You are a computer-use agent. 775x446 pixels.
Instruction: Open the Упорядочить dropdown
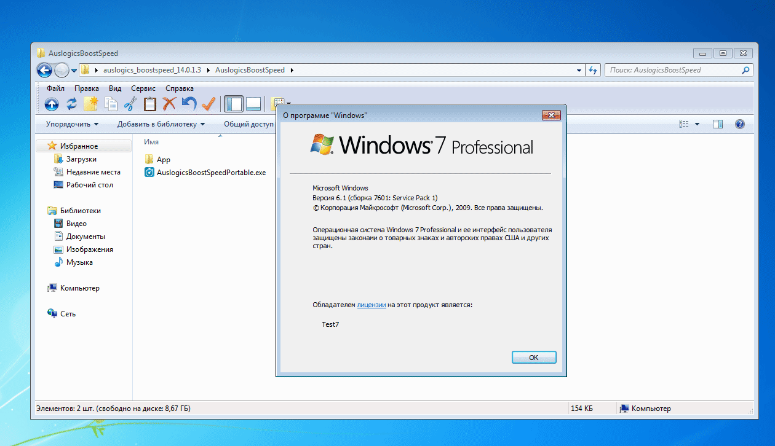72,124
